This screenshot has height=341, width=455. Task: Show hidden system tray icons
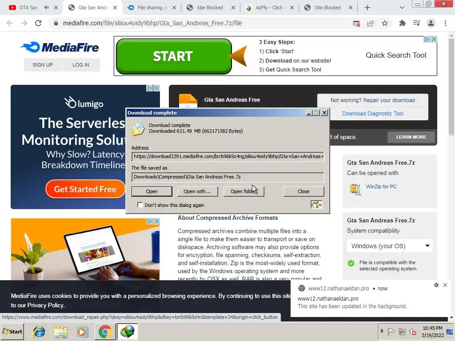pyautogui.click(x=382, y=331)
